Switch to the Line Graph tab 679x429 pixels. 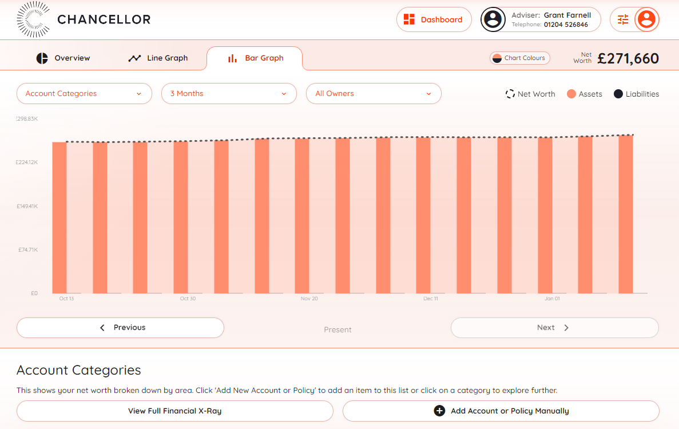tap(158, 58)
